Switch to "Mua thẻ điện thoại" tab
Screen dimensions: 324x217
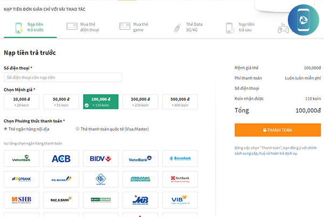click(x=82, y=27)
